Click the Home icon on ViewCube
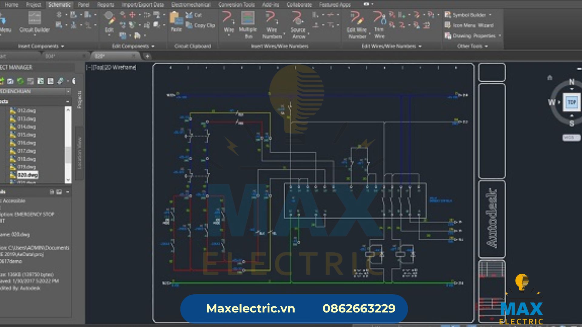This screenshot has height=327, width=582. click(550, 78)
